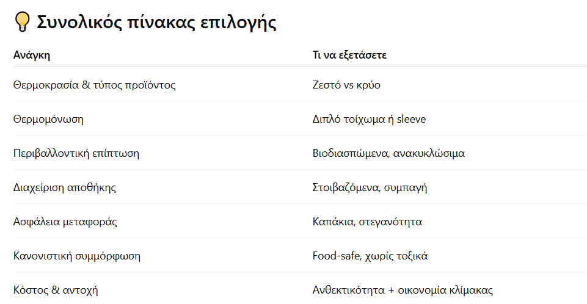Click the word Food-safe in the table
This screenshot has height=304, width=587.
[x=336, y=256]
